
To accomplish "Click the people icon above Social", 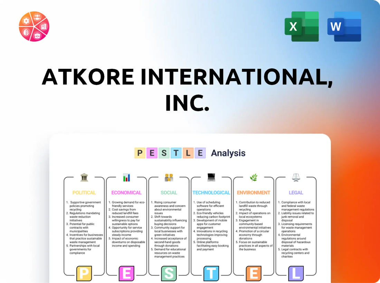I will (x=169, y=178).
